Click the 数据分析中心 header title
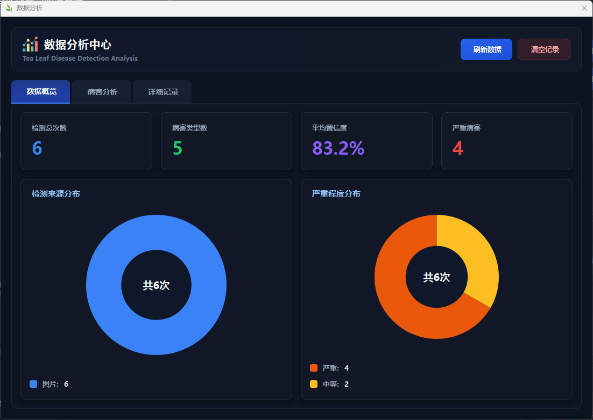 coord(77,45)
